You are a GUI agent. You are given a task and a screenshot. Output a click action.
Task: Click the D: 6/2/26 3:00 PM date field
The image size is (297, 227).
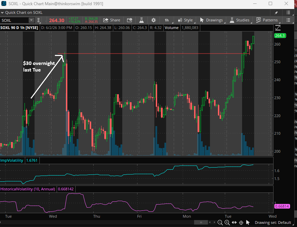(56, 28)
